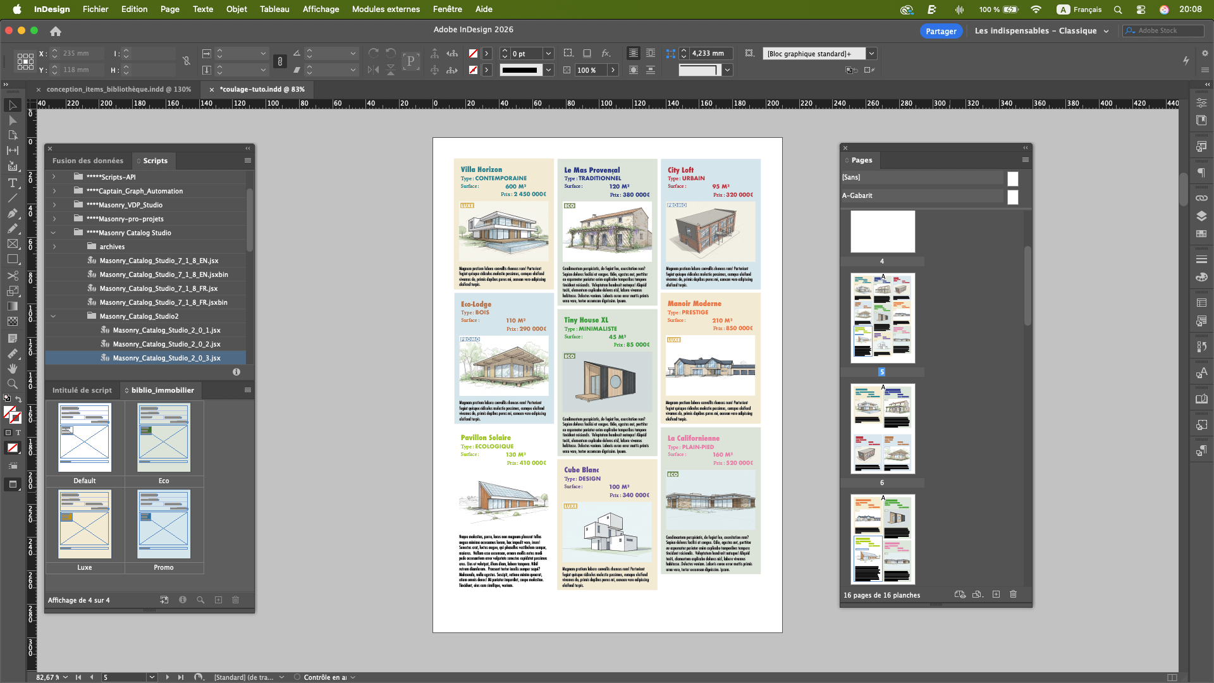Viewport: 1214px width, 683px height.
Task: Delete selected page with Pages trash icon
Action: (x=1013, y=594)
